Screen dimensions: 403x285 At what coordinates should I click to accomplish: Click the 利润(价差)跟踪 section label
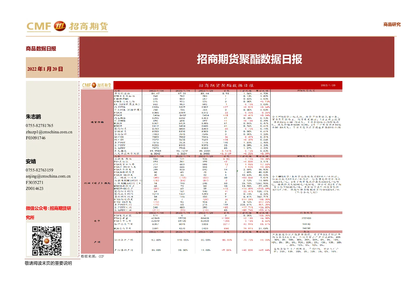(x=97, y=183)
